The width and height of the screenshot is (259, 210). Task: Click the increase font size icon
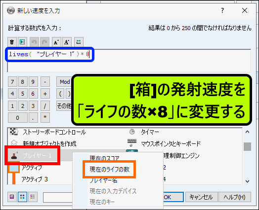67,42
